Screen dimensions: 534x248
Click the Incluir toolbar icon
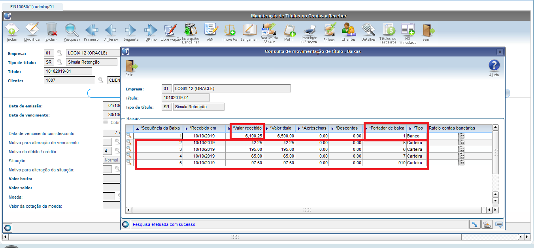pos(12,30)
